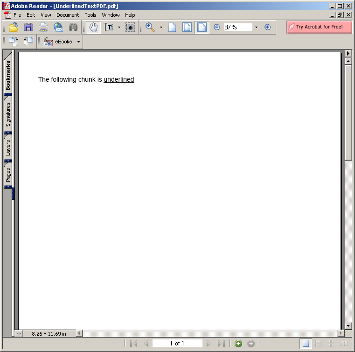The image size is (355, 352).
Task: Restore the document window inside Adobe Reader
Action: click(x=340, y=15)
